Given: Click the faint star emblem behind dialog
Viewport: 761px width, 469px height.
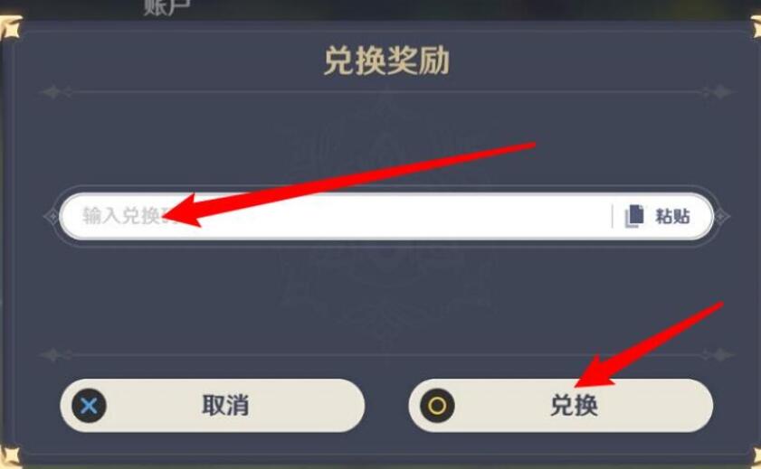Looking at the screenshot, I should pos(385,218).
